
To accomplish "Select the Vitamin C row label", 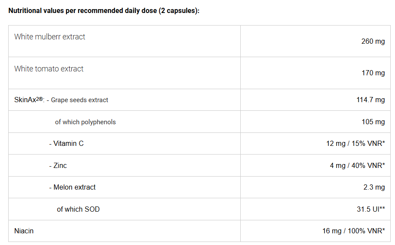I will tap(66, 144).
